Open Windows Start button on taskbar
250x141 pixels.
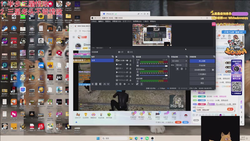[98, 138]
